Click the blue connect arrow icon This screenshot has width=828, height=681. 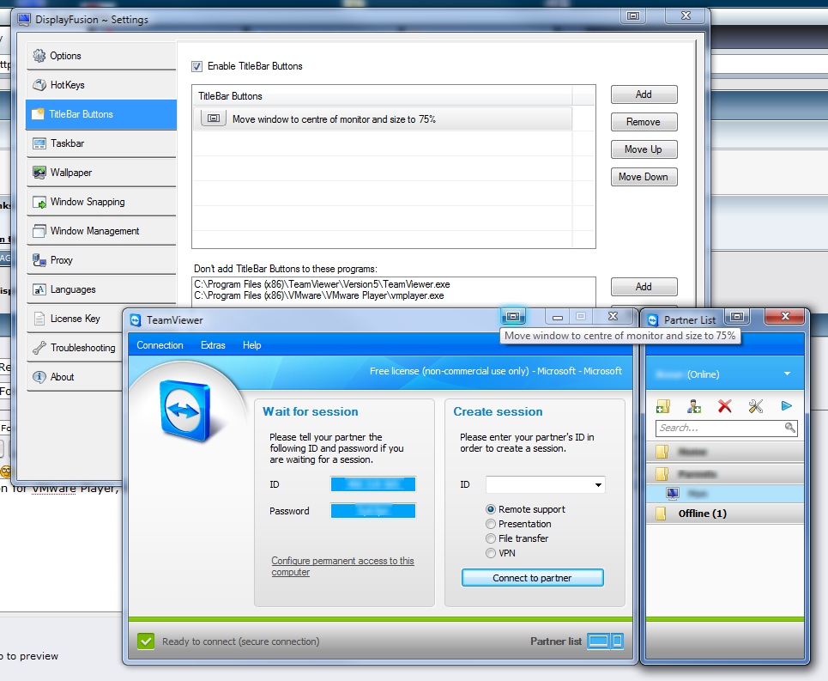[x=786, y=406]
